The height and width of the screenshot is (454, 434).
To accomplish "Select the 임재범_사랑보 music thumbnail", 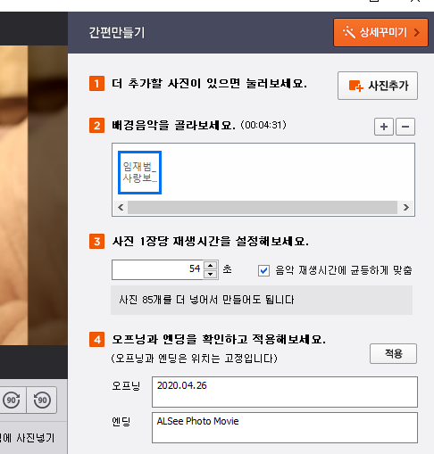I will coord(139,172).
